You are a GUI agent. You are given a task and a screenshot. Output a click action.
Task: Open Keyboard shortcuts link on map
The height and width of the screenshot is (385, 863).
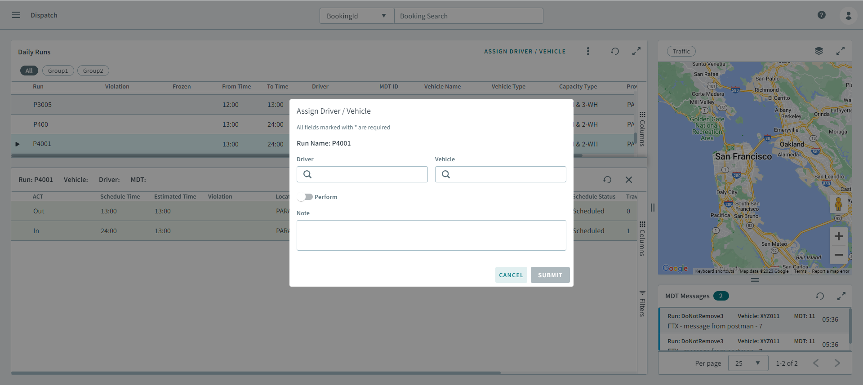coord(715,271)
